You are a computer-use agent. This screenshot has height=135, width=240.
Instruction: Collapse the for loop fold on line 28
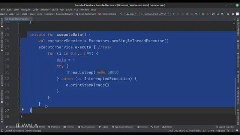click(19, 54)
